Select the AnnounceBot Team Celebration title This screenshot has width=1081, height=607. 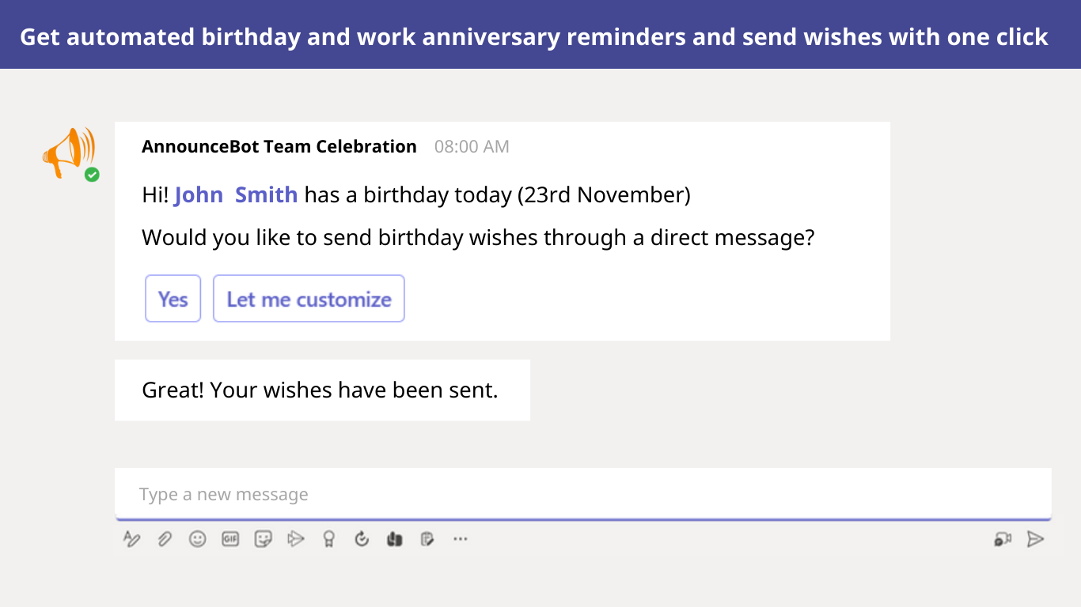(x=279, y=146)
